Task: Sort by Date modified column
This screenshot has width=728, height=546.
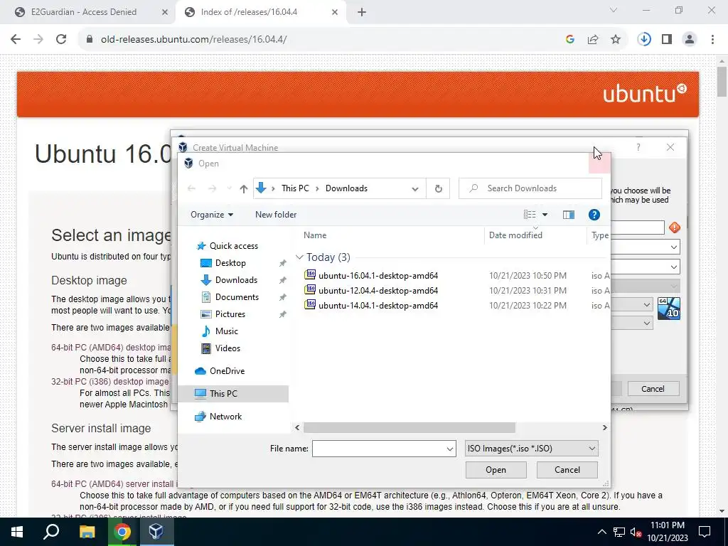Action: [x=515, y=235]
